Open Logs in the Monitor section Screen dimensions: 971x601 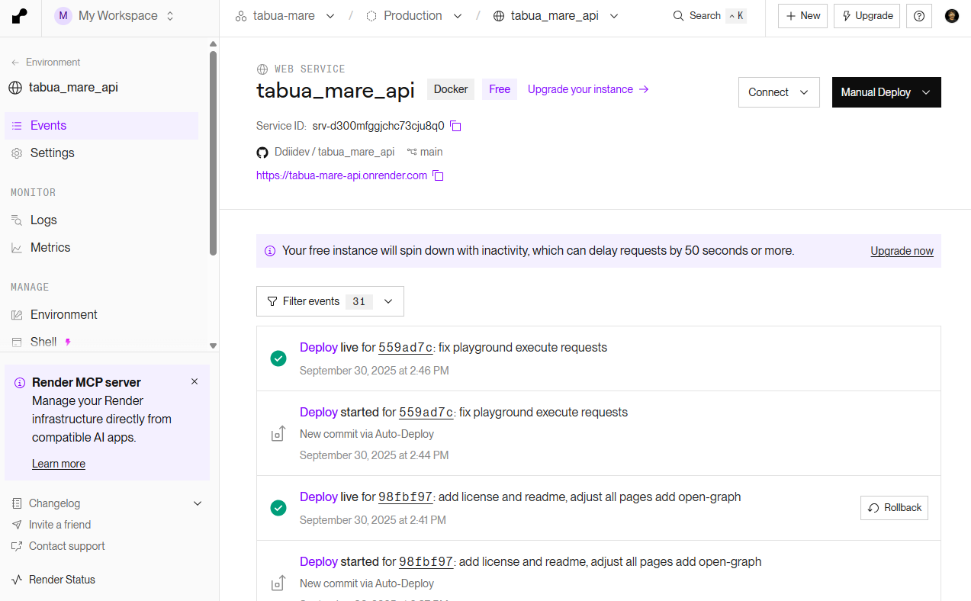(43, 220)
